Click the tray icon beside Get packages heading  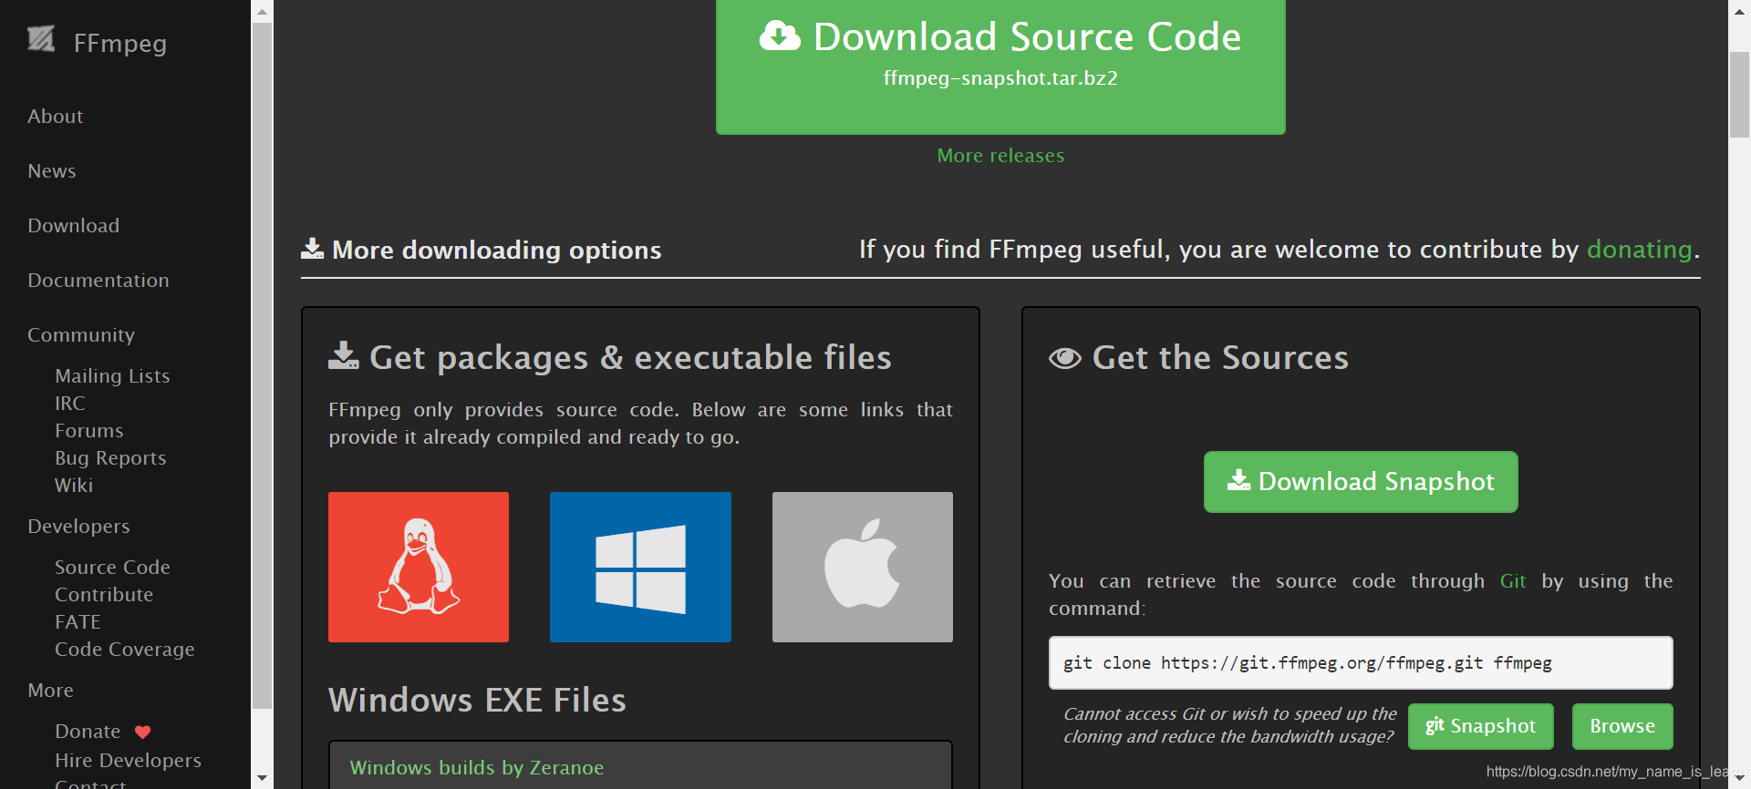click(x=344, y=355)
